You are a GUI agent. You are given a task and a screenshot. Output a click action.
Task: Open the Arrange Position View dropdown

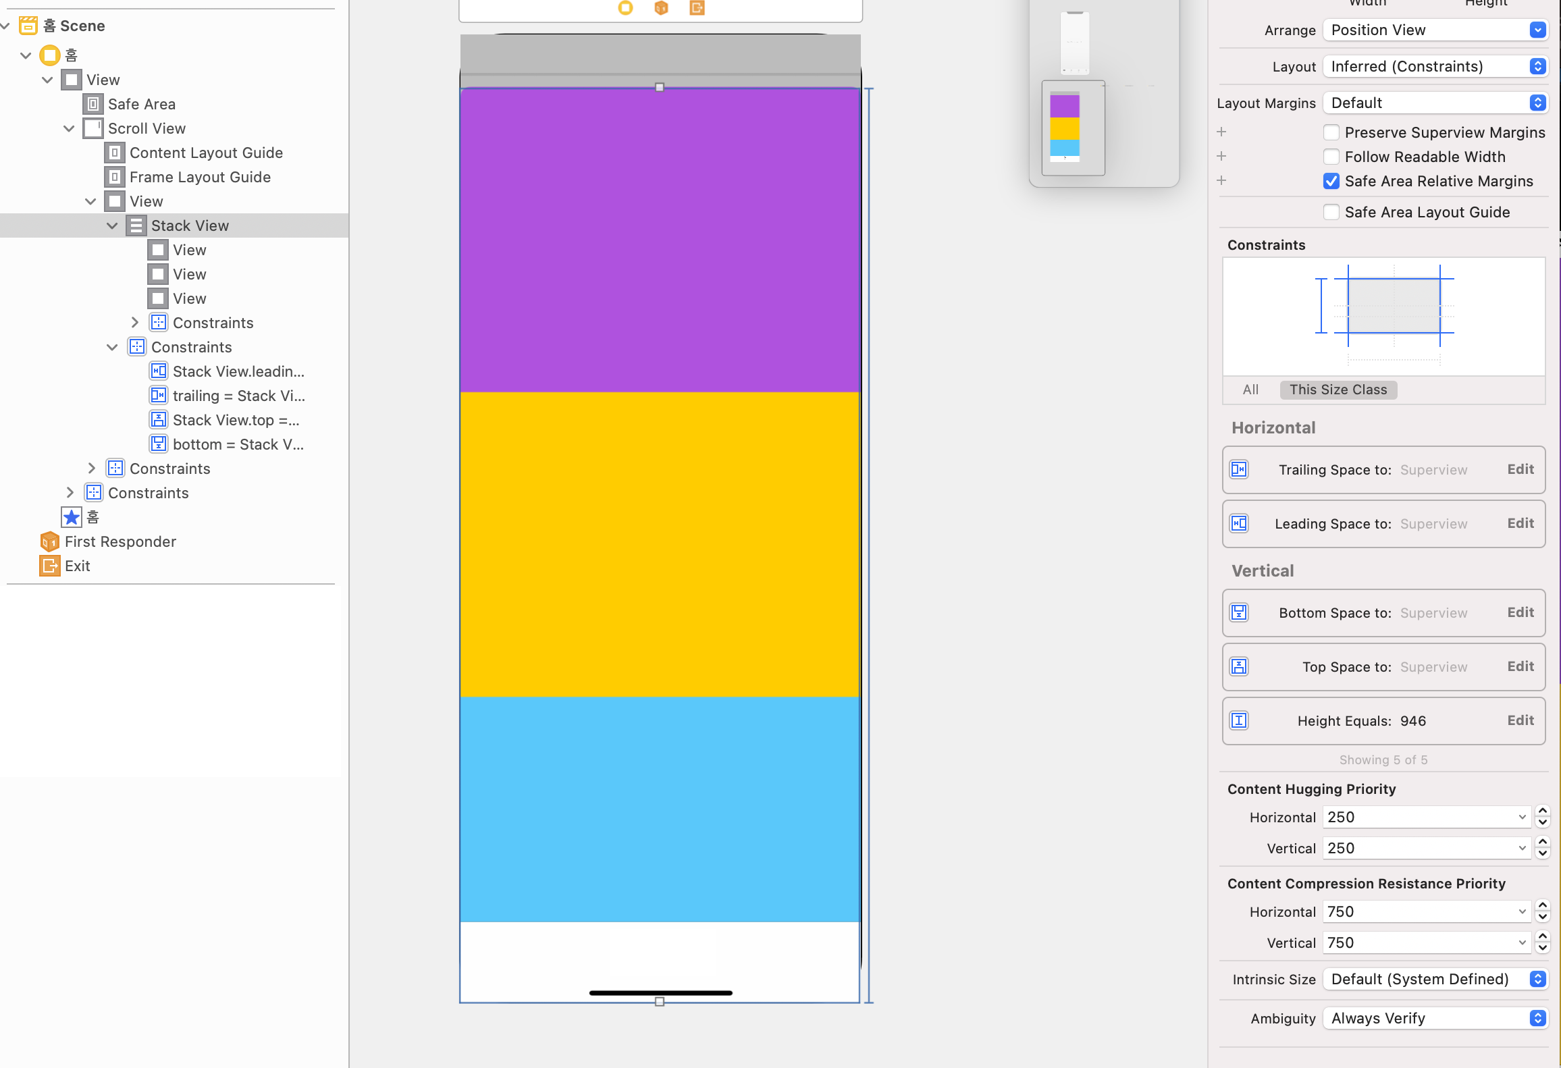(1435, 30)
